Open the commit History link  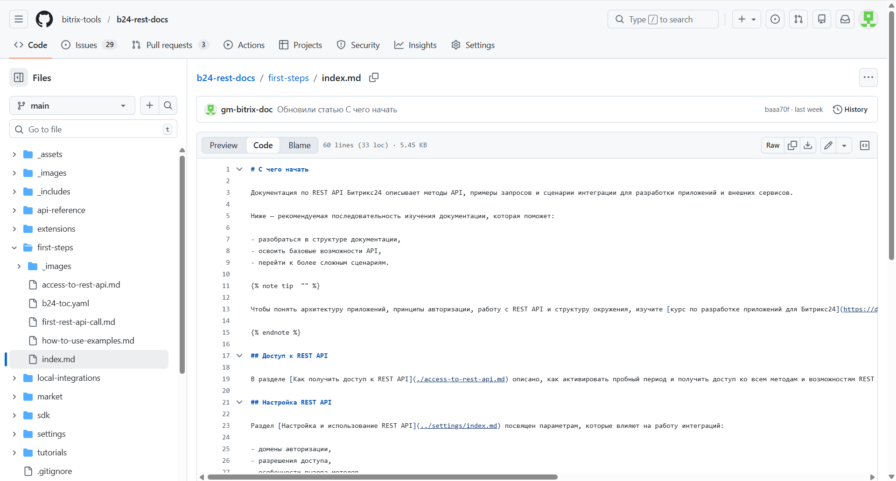coord(850,110)
